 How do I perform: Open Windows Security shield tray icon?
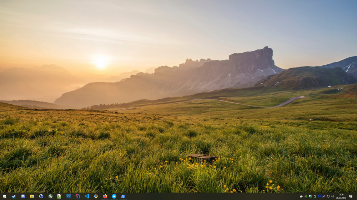tap(310, 196)
